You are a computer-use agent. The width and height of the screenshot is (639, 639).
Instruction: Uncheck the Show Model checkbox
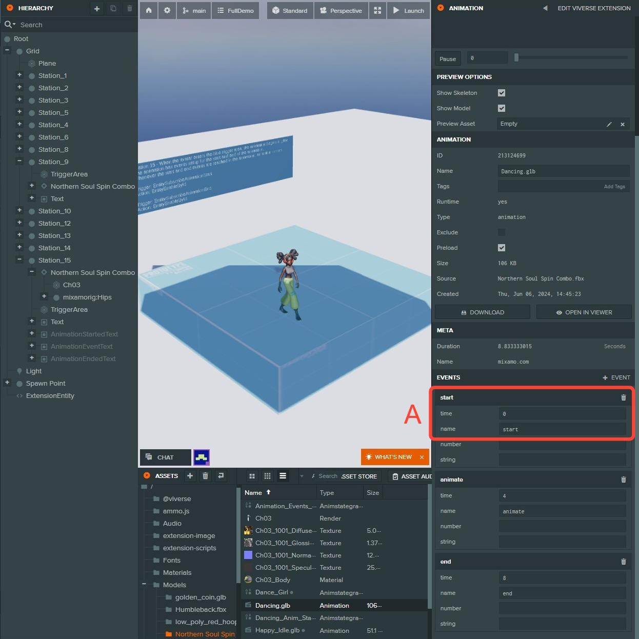502,108
